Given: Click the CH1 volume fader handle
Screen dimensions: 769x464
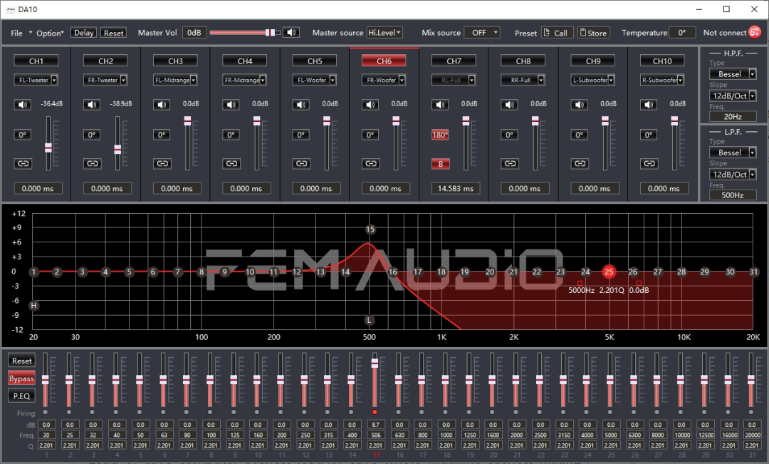Looking at the screenshot, I should coord(48,148).
